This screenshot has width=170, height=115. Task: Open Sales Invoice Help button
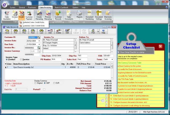click(103, 32)
